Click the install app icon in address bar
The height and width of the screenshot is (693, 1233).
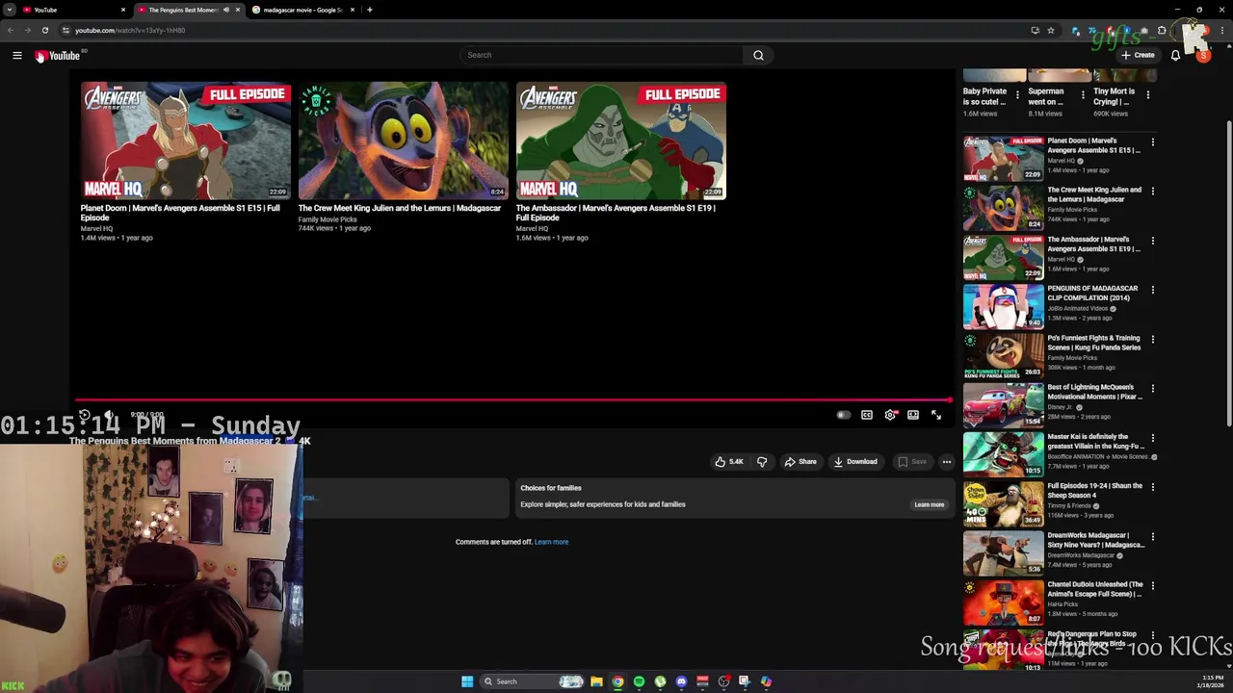tap(1035, 30)
